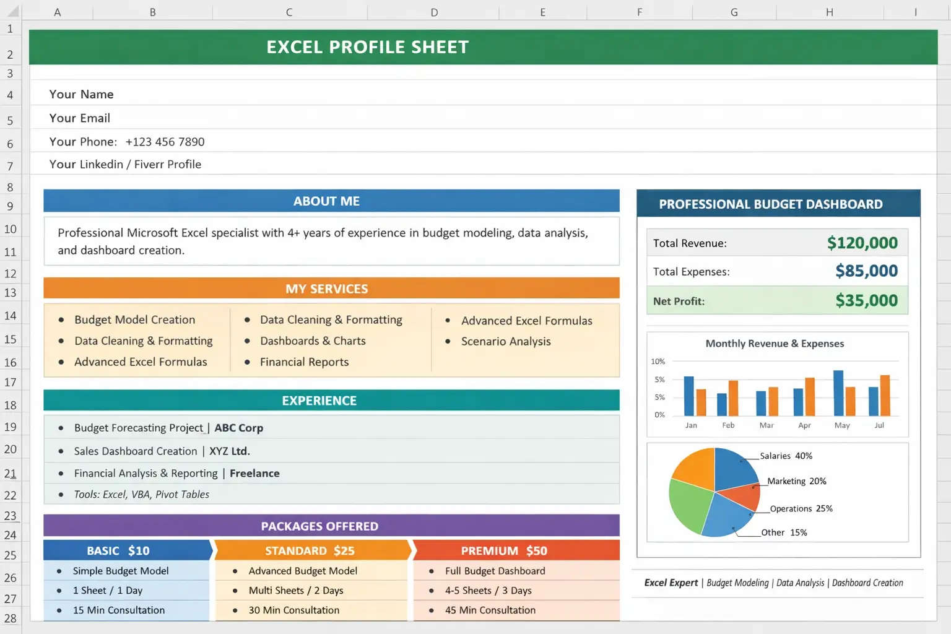Select row 25 header
This screenshot has width=951, height=634.
click(11, 555)
